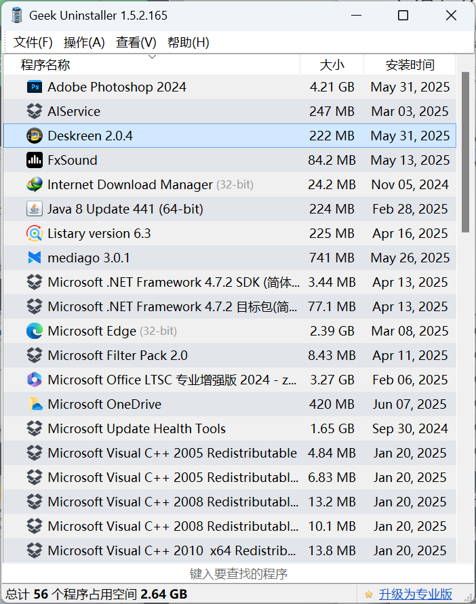Click the Microsoft Edge icon
The width and height of the screenshot is (476, 604).
click(x=35, y=331)
